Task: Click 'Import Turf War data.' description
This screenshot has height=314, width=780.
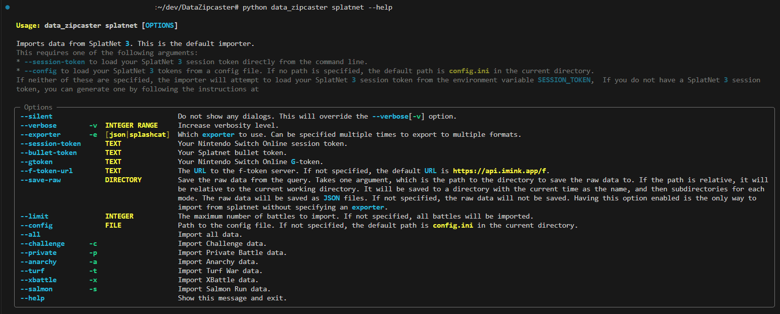Action: coord(220,271)
